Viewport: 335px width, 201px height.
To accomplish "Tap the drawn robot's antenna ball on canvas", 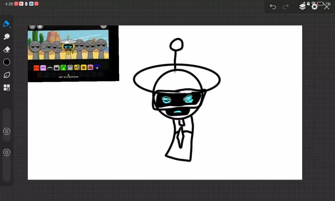I will [177, 45].
